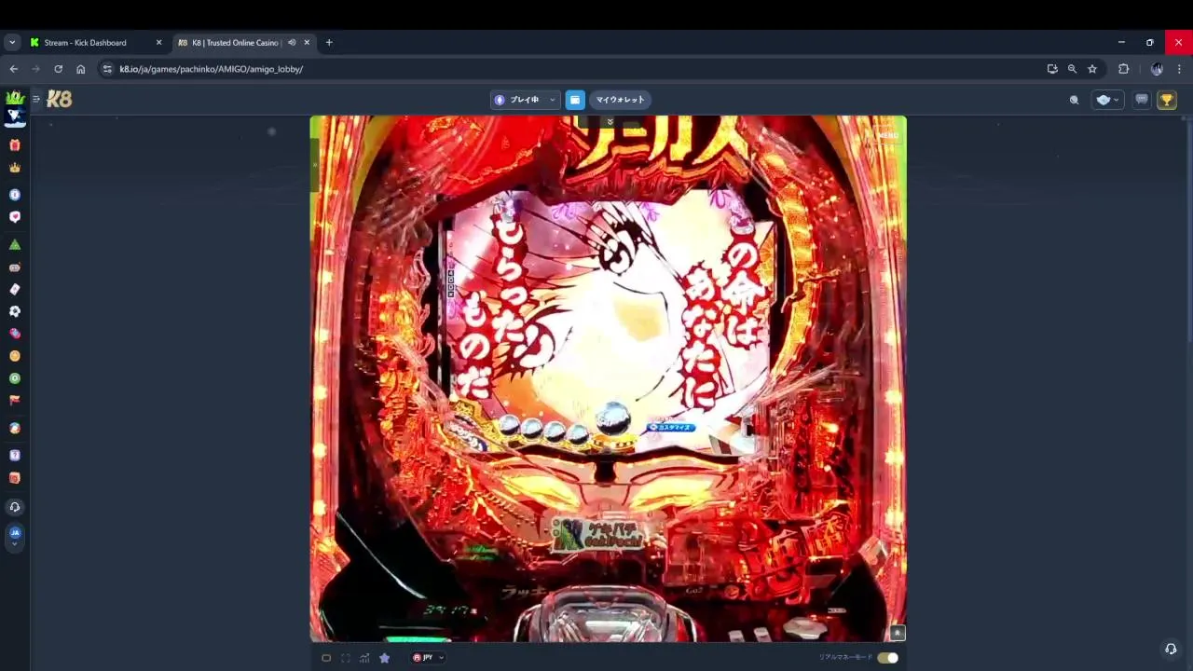Favorite the game with the star icon
This screenshot has height=671, width=1193.
(384, 658)
